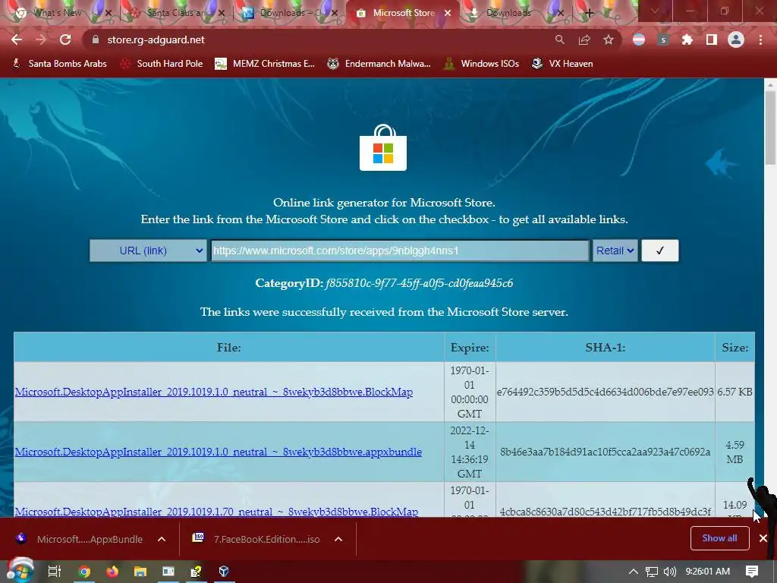The image size is (777, 583).
Task: Switch to the Downloads – C tab
Action: pyautogui.click(x=288, y=13)
